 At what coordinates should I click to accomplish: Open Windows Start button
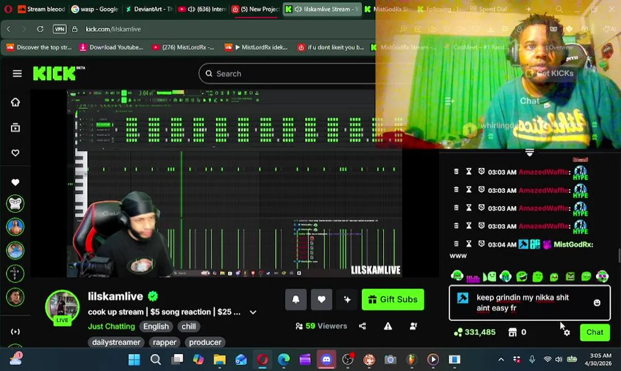pyautogui.click(x=134, y=359)
